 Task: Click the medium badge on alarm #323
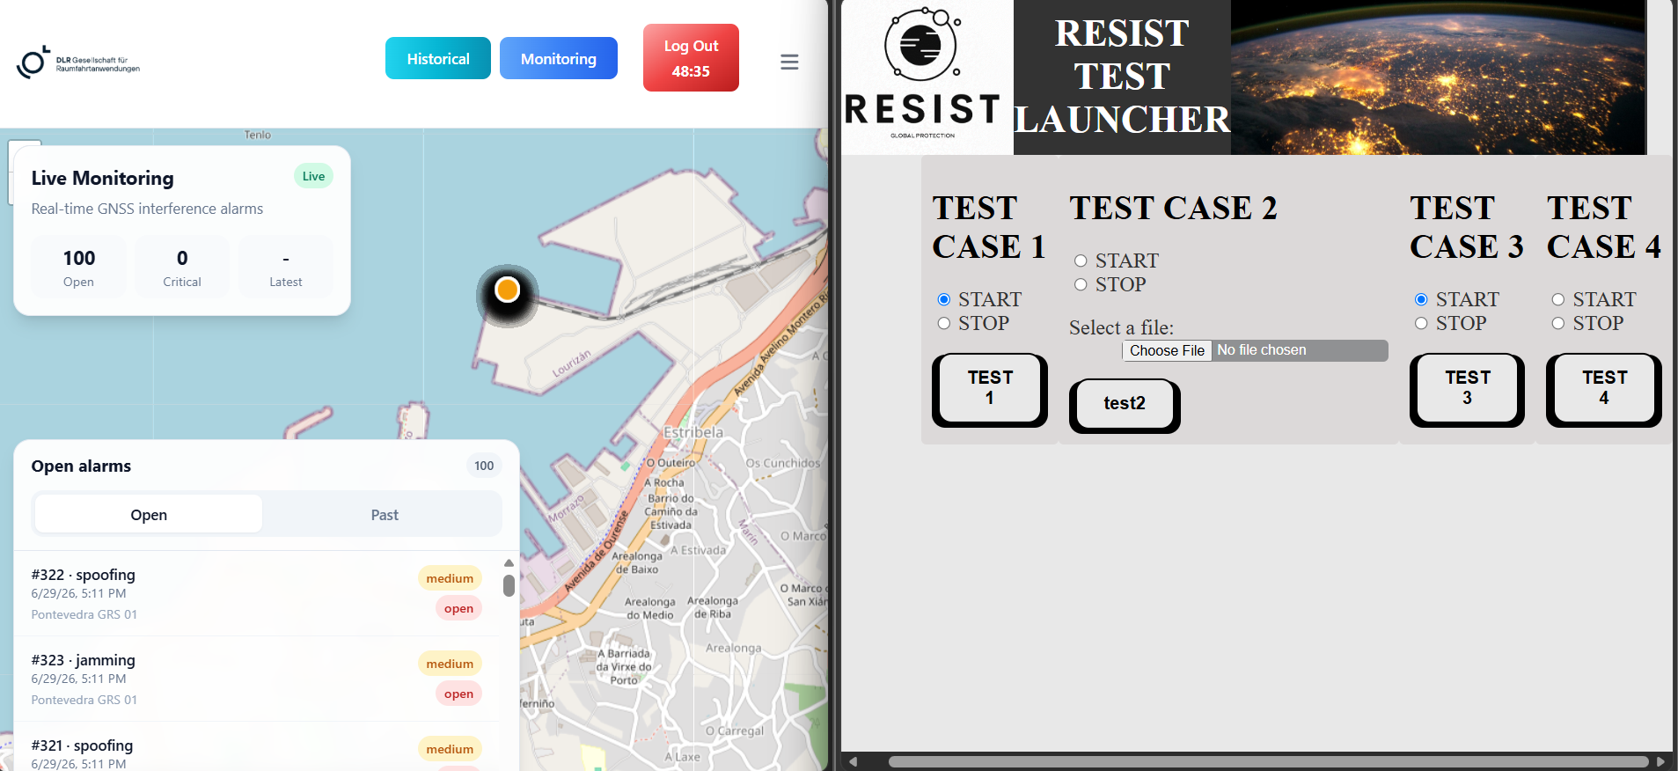pos(450,664)
